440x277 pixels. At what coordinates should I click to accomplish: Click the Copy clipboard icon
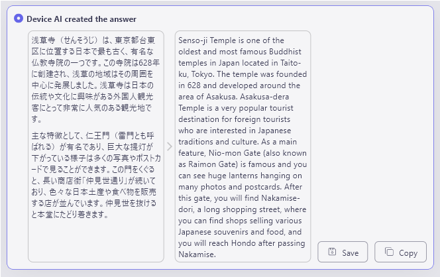pos(389,252)
